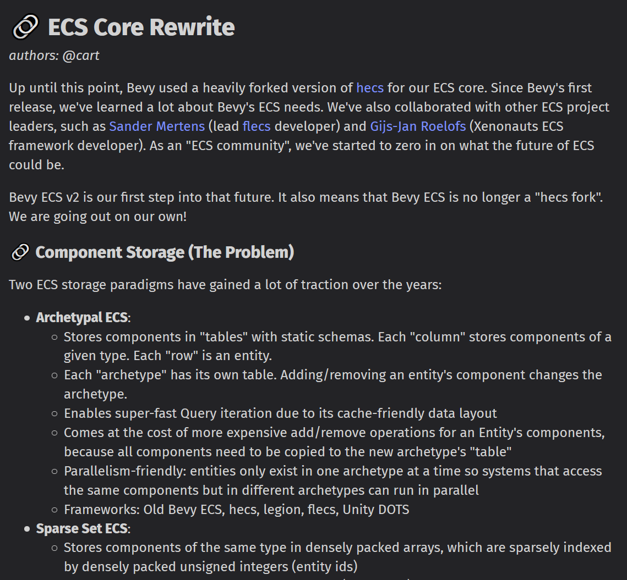
Task: Click the Bevy ECS v2 paragraph
Action: pos(306,207)
